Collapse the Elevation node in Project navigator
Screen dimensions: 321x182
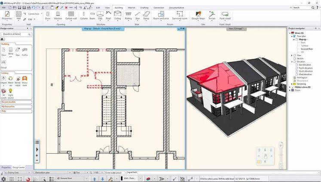pyautogui.click(x=292, y=61)
